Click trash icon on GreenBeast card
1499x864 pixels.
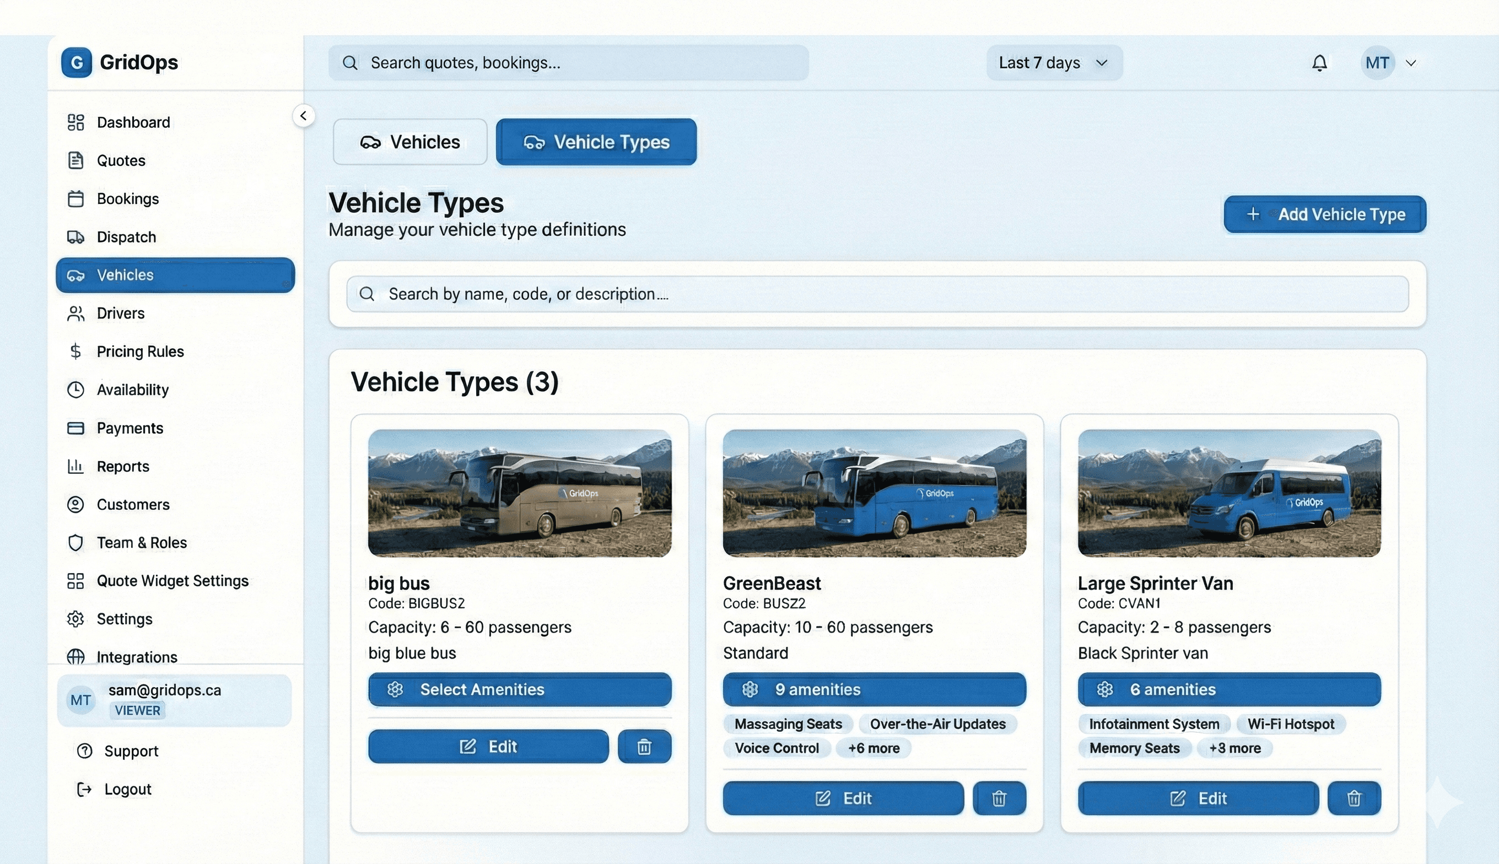pos(999,798)
